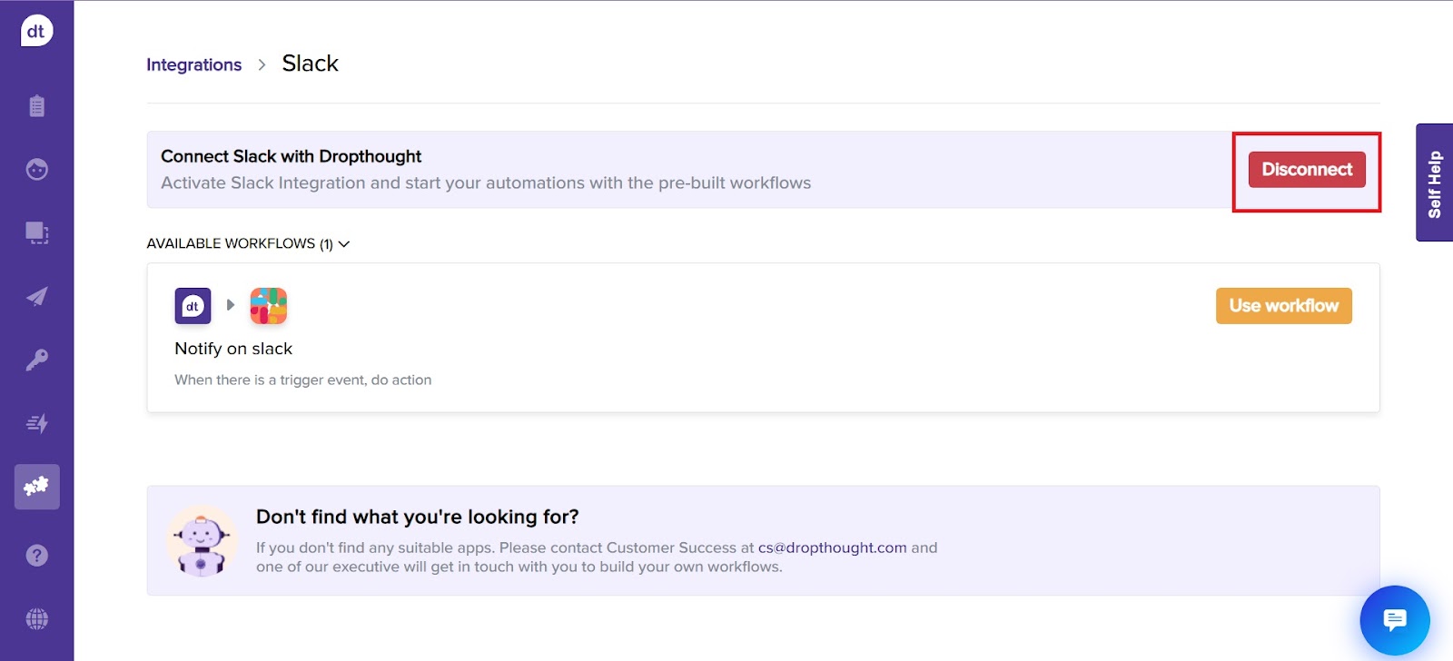Screen dimensions: 1453x661
Task: Open the question mark help icon
Action: click(36, 556)
